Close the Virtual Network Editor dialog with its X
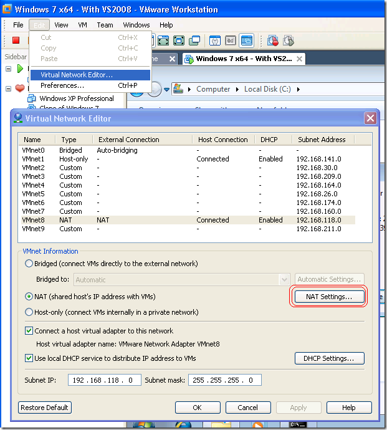The image size is (387, 430). click(x=370, y=118)
